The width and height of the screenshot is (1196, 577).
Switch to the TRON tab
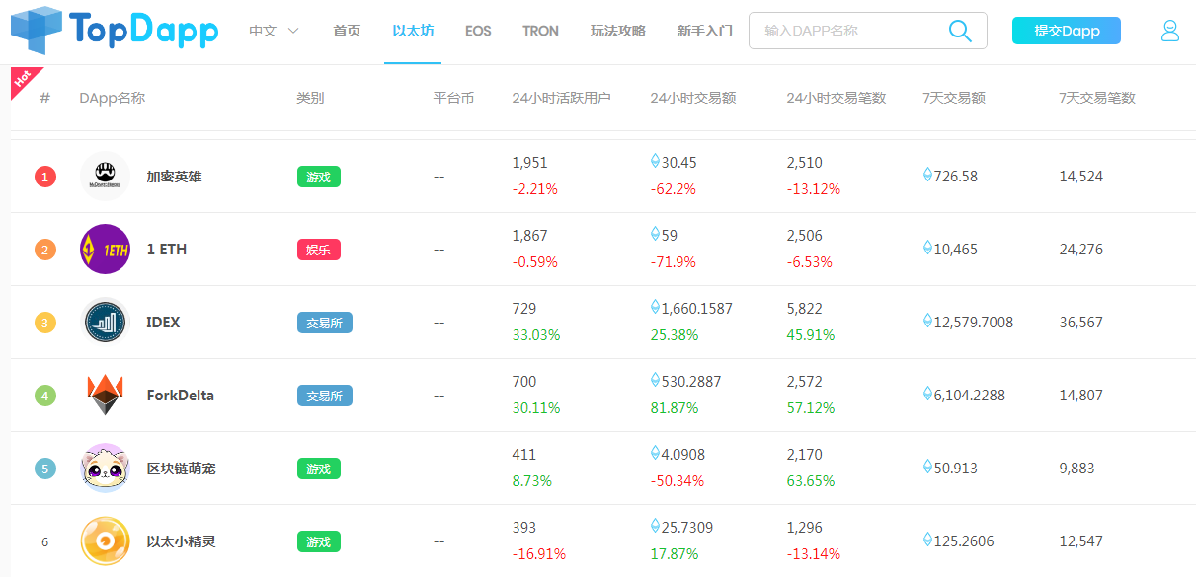coord(540,31)
